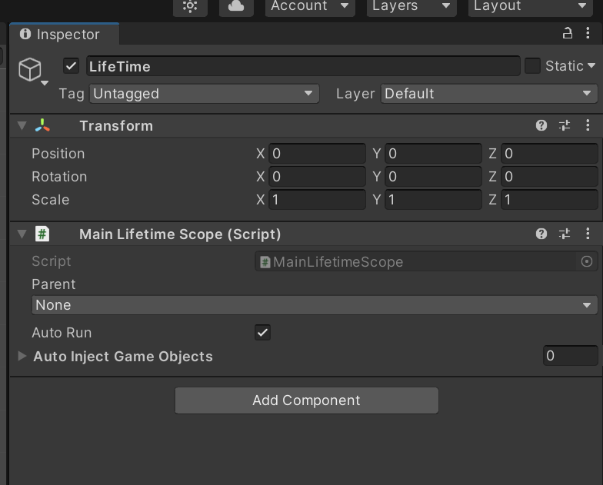The height and width of the screenshot is (485, 603).
Task: Click the Rotation Z field
Action: pyautogui.click(x=549, y=177)
